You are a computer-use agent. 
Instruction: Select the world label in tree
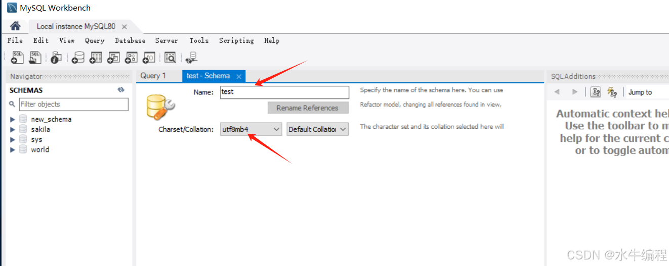(x=40, y=150)
